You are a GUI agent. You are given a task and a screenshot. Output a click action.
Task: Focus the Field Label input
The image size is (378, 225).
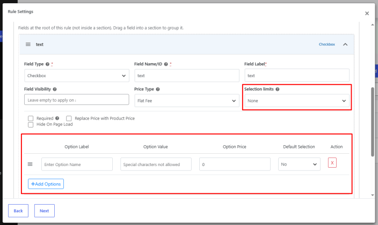click(297, 76)
